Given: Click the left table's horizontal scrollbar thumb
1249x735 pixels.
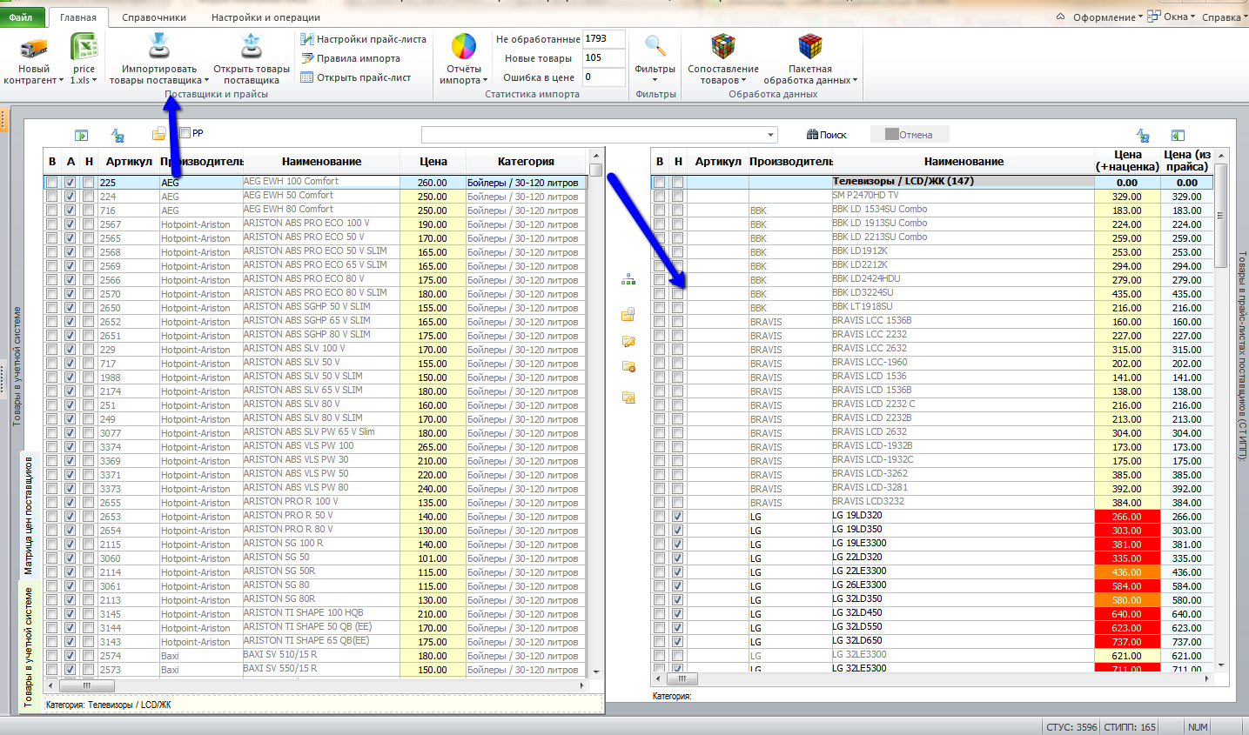Looking at the screenshot, I should tap(86, 685).
